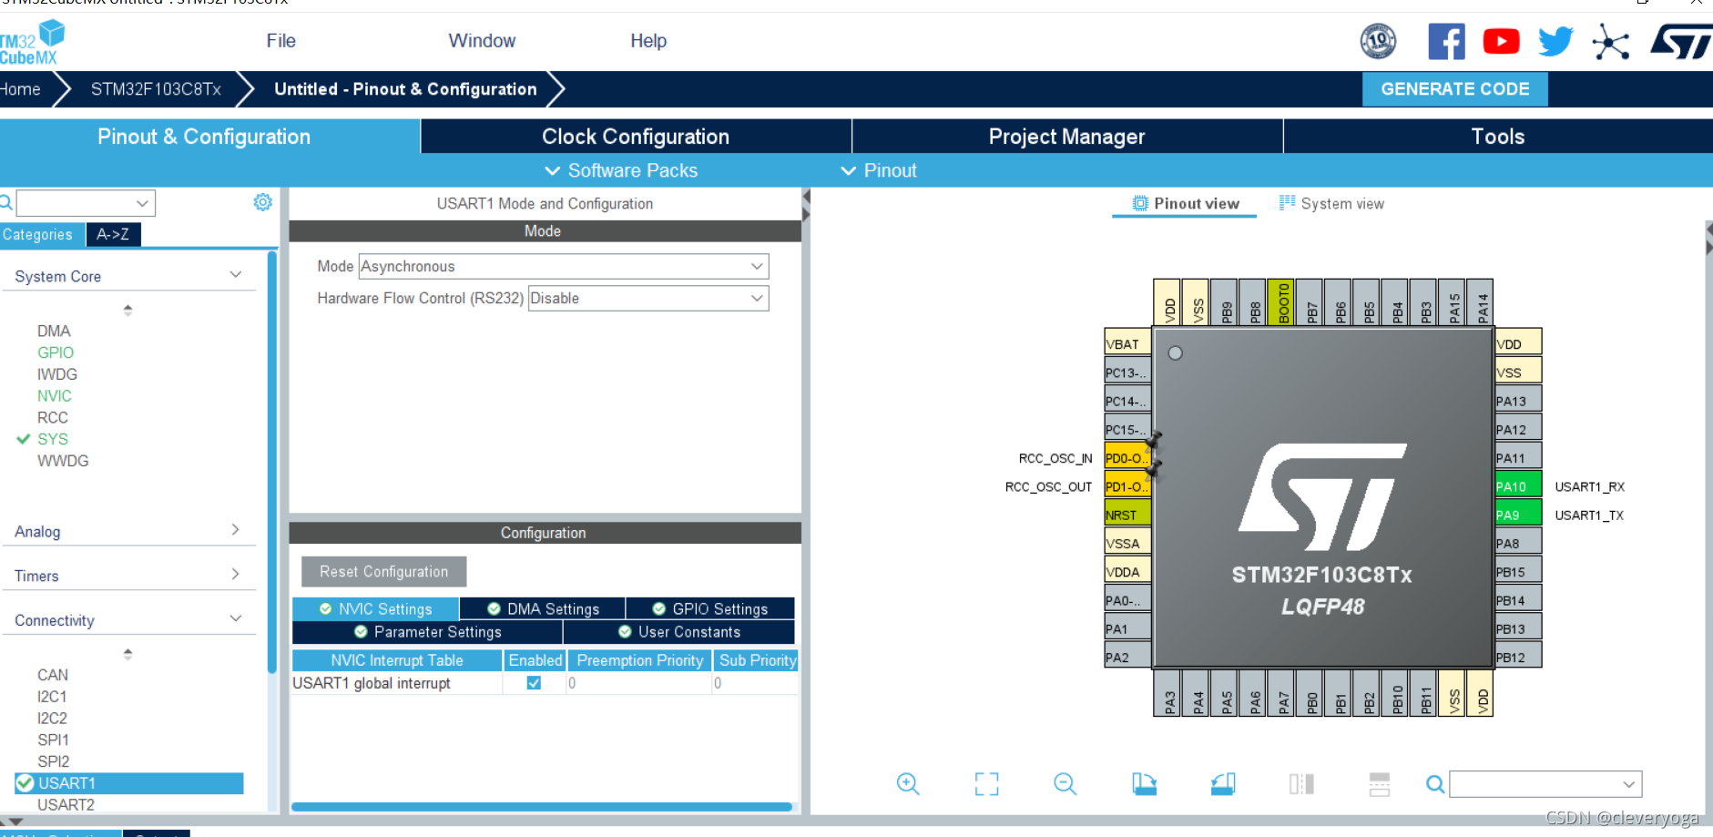Image resolution: width=1713 pixels, height=837 pixels.
Task: Select the NRST pin on the chip
Action: tap(1127, 514)
